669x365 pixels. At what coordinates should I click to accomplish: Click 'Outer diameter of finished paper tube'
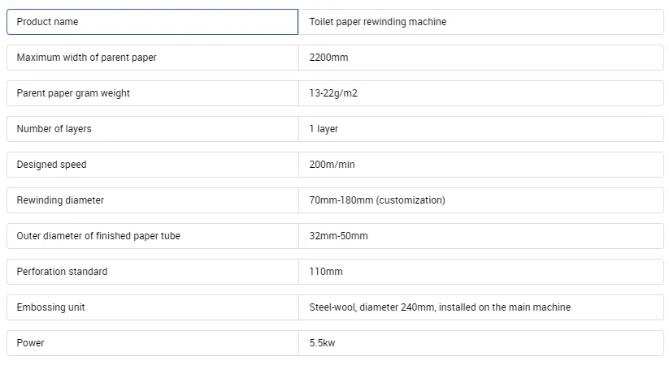tap(152, 236)
